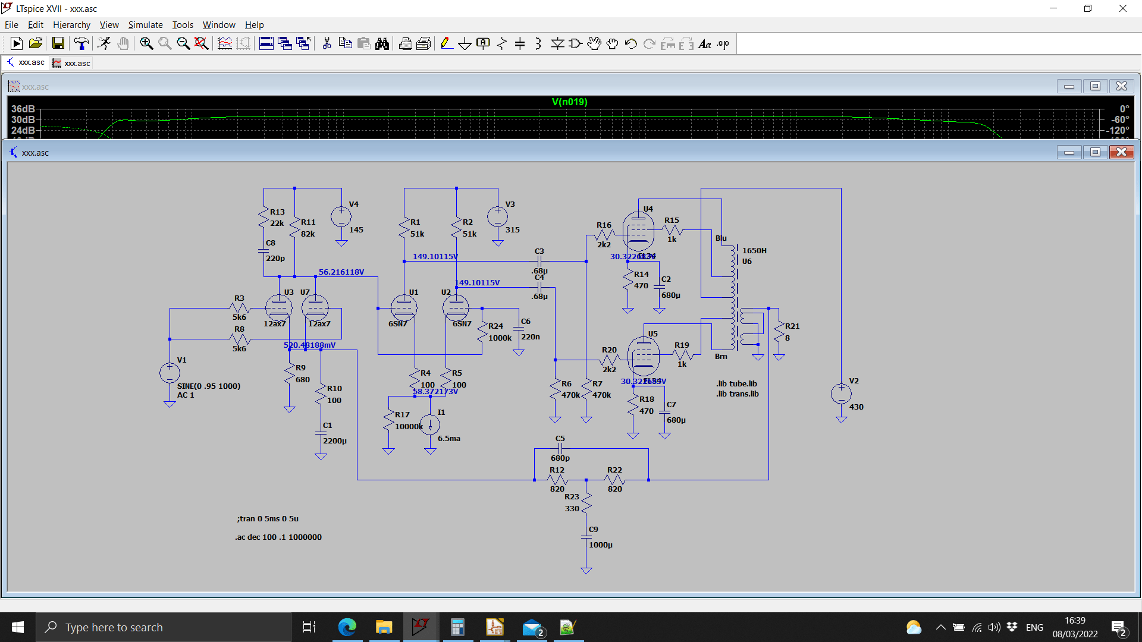
Task: Open the File menu
Action: coord(11,24)
